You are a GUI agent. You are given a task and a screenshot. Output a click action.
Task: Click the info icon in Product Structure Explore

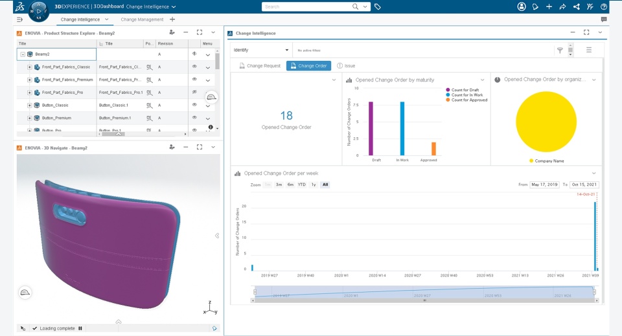pyautogui.click(x=211, y=127)
